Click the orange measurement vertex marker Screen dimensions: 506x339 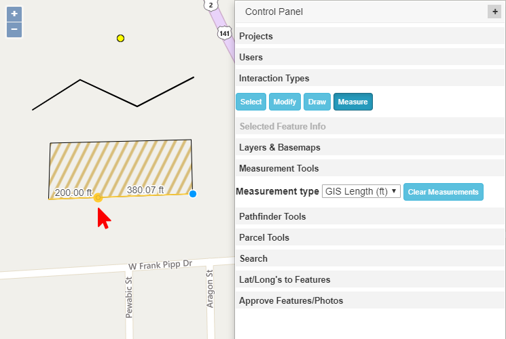[x=98, y=197]
